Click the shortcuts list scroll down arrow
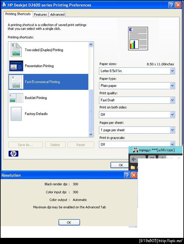The image size is (184, 244). click(x=91, y=134)
